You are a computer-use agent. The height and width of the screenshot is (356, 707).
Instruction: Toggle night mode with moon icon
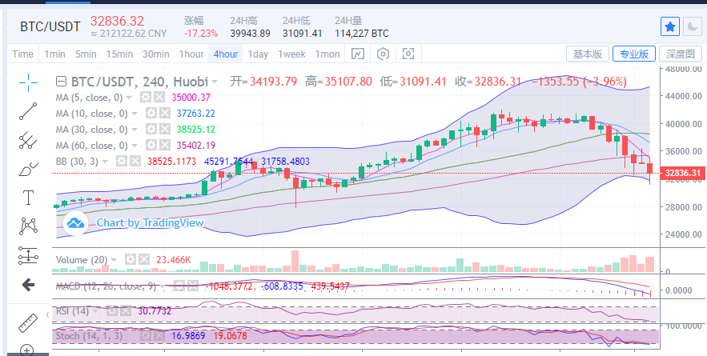(692, 27)
